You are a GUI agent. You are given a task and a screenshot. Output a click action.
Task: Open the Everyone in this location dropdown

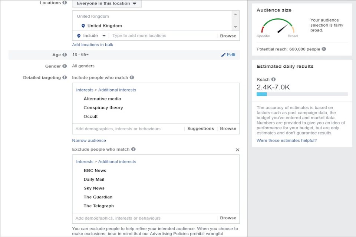107,4
